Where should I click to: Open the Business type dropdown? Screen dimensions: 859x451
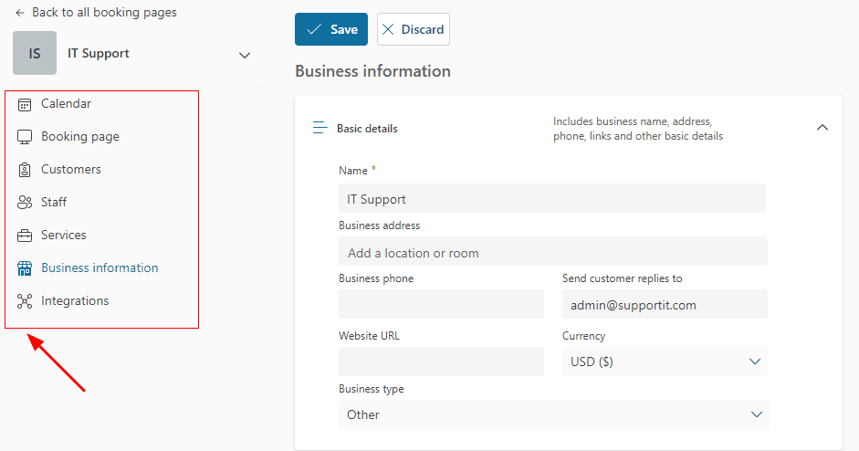(553, 414)
